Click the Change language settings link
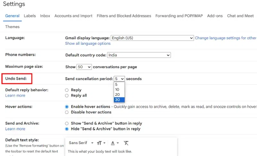Image resolution: width=257 pixels, height=156 pixels. (x=226, y=38)
